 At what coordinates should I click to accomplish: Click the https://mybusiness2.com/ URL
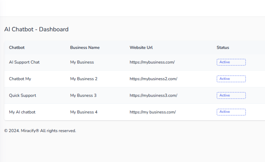(154, 79)
